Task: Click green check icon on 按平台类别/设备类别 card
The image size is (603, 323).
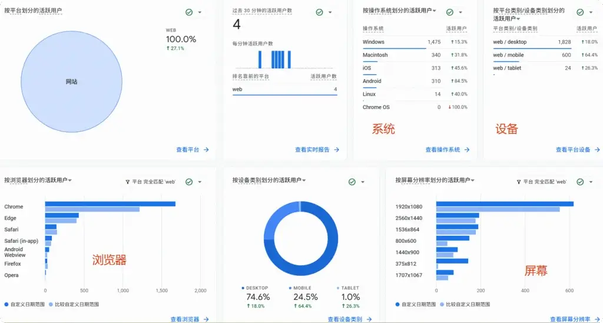Action: tap(580, 12)
